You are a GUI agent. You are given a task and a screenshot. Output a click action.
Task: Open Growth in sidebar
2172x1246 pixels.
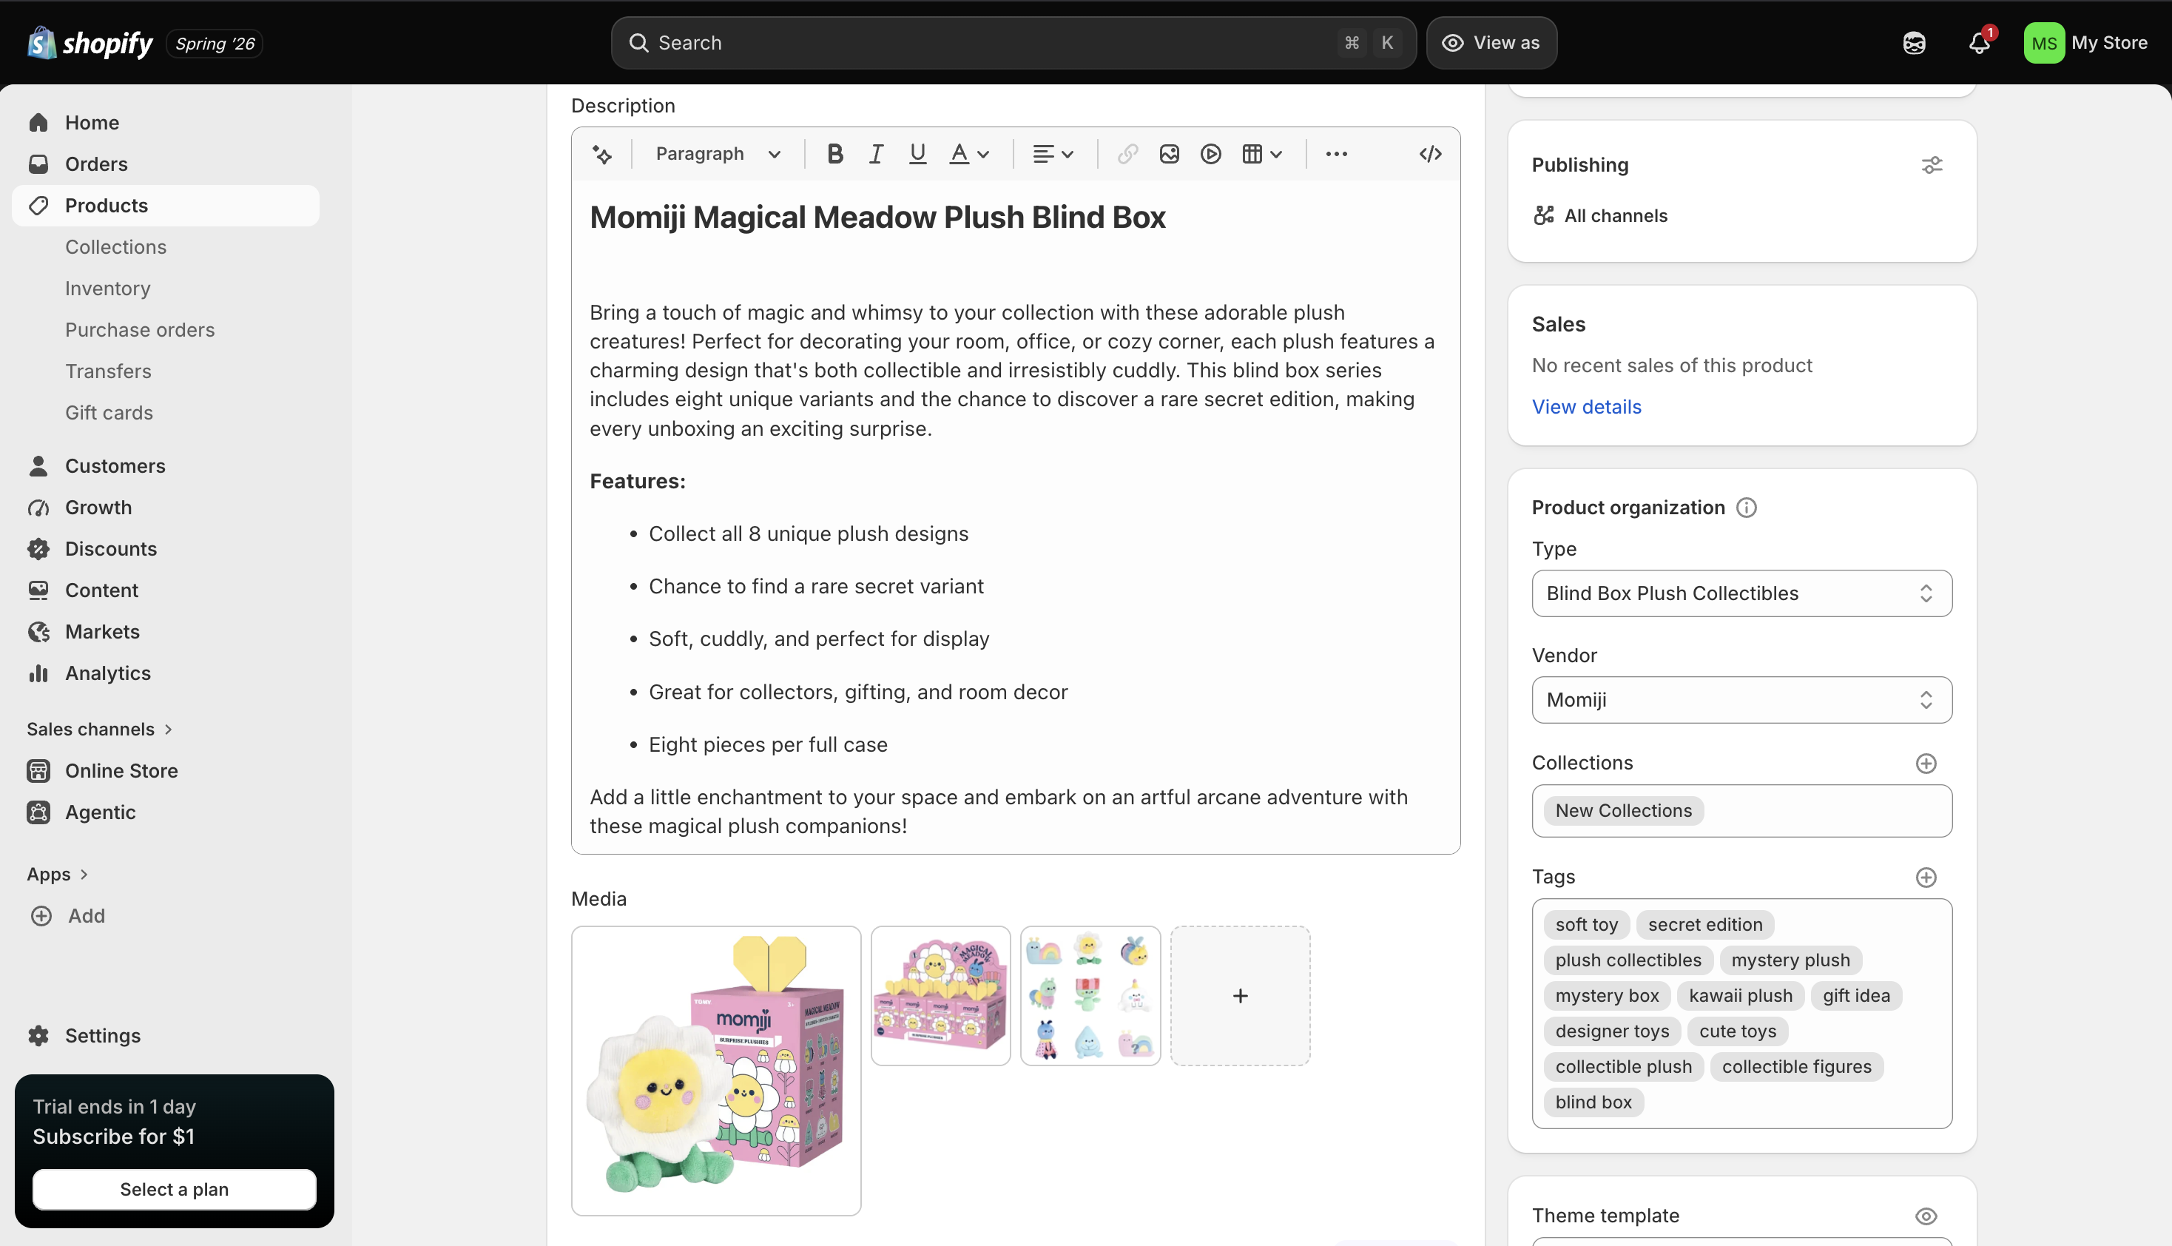[166, 508]
